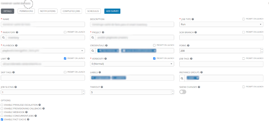Image resolution: width=269 pixels, height=121 pixels.
Task: Click the Skip Tags input field
Action: [43, 78]
